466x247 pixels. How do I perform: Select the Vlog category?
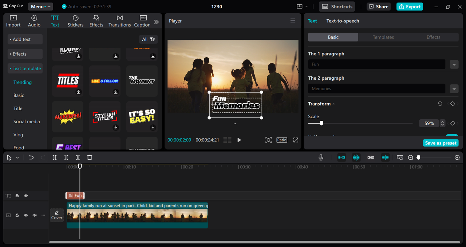coord(18,135)
